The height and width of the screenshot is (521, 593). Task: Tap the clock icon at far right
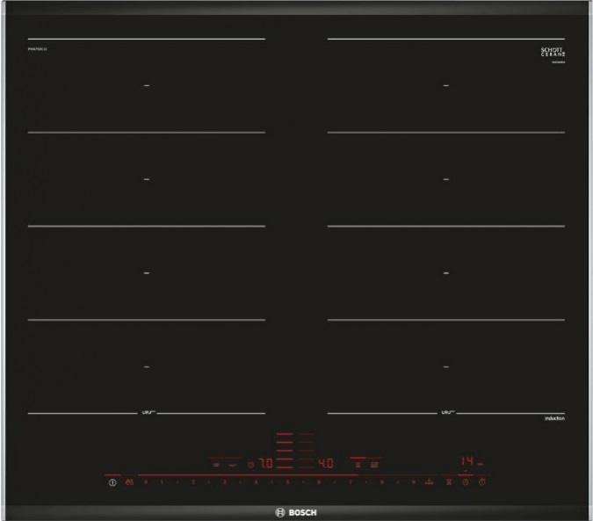tap(482, 482)
